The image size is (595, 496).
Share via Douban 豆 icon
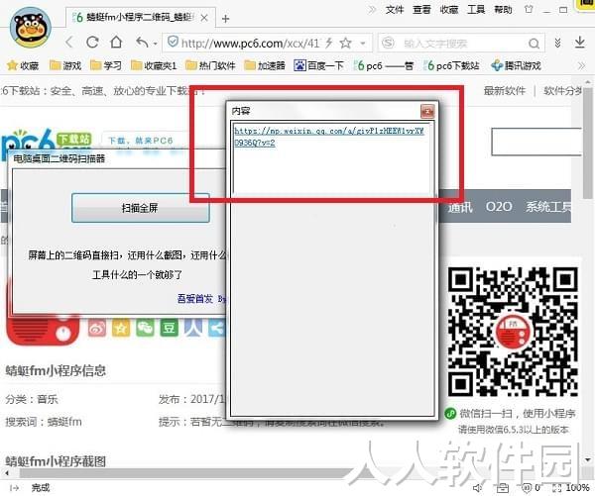(x=169, y=329)
